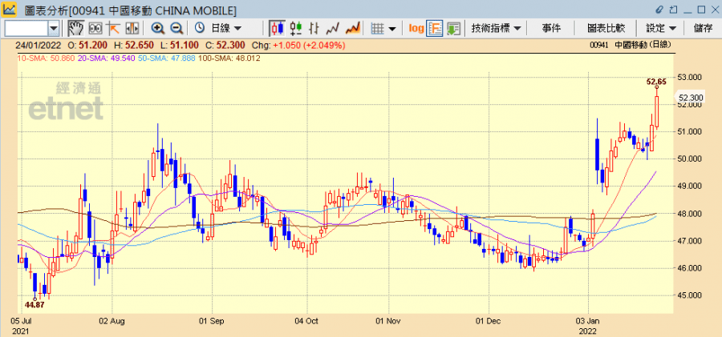The height and width of the screenshot is (337, 722).
Task: Click the 圖表比較 chart comparison button
Action: pos(606,28)
